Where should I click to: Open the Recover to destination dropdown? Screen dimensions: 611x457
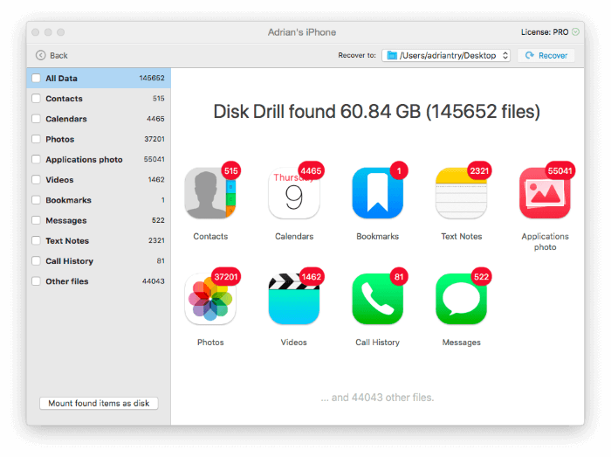click(x=446, y=55)
